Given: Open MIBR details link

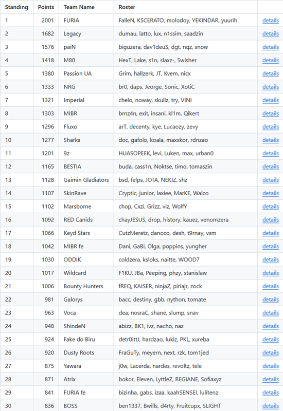Looking at the screenshot, I should click(x=271, y=114).
